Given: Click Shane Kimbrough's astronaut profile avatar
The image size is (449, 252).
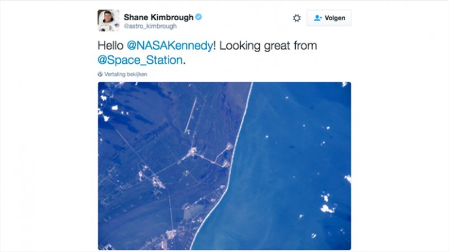Looking at the screenshot, I should tap(108, 20).
